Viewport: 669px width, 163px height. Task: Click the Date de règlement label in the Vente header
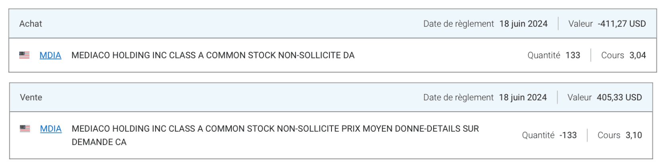(x=458, y=97)
